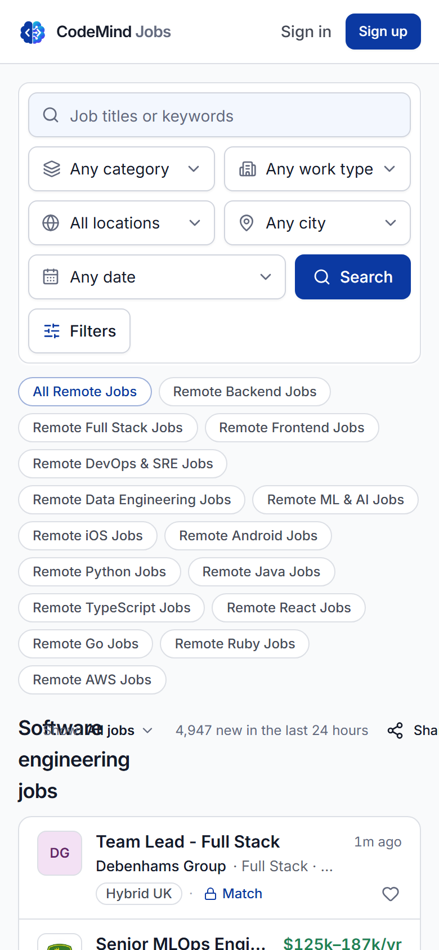Click the DG company avatar

(x=60, y=853)
